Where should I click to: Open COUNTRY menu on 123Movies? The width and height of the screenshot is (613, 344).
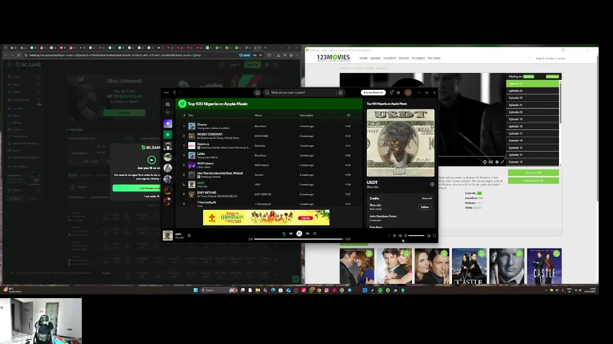click(389, 58)
